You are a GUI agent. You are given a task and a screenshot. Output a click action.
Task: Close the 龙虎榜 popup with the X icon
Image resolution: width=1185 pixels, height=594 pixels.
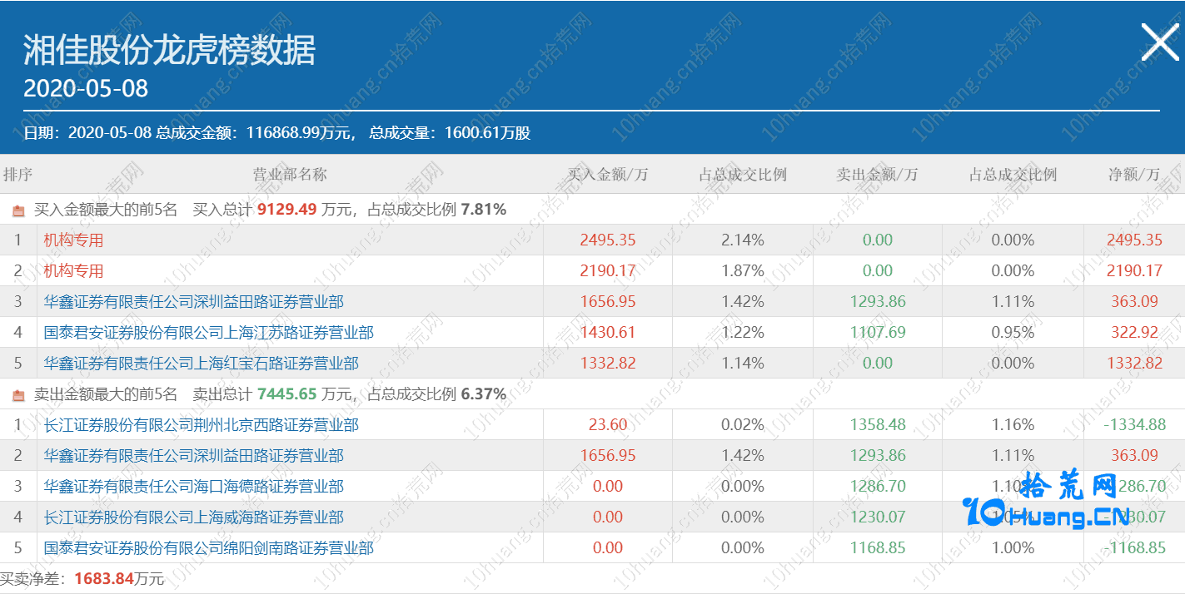(x=1159, y=42)
